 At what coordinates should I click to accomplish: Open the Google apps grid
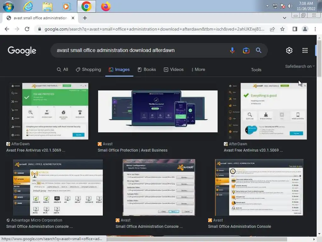(305, 50)
